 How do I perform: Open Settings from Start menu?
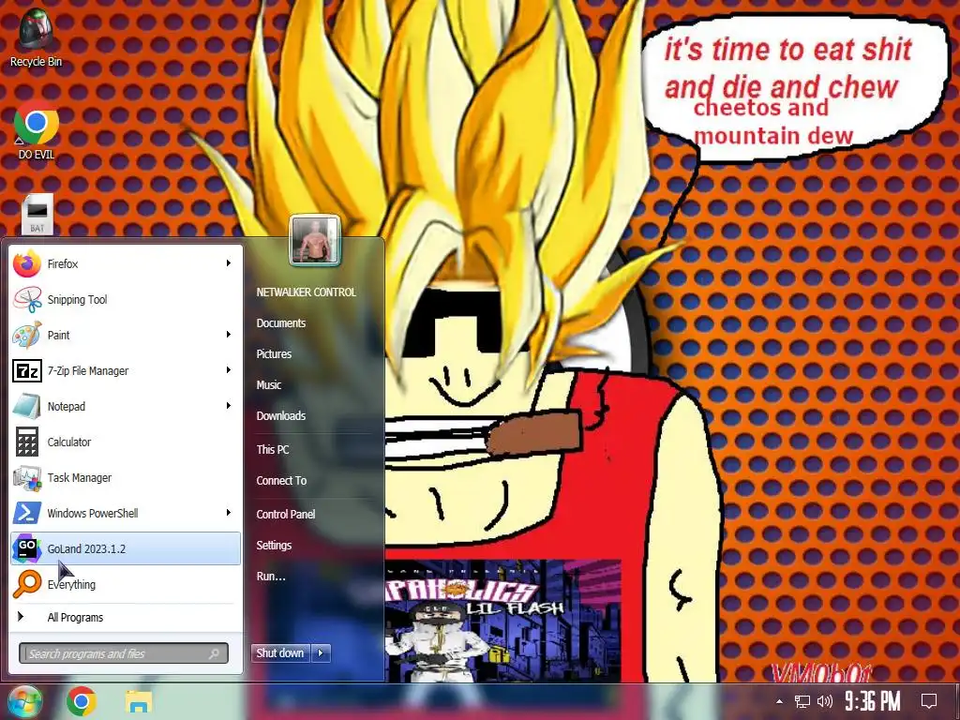tap(274, 545)
